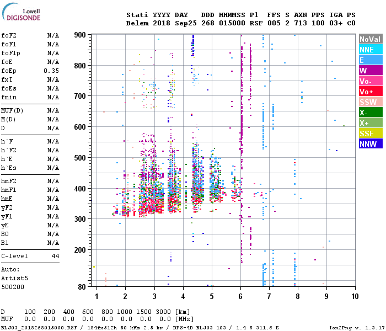Screen dimensions: 386x331
Task: Click the yF1 parameter label
Action: tap(7, 217)
